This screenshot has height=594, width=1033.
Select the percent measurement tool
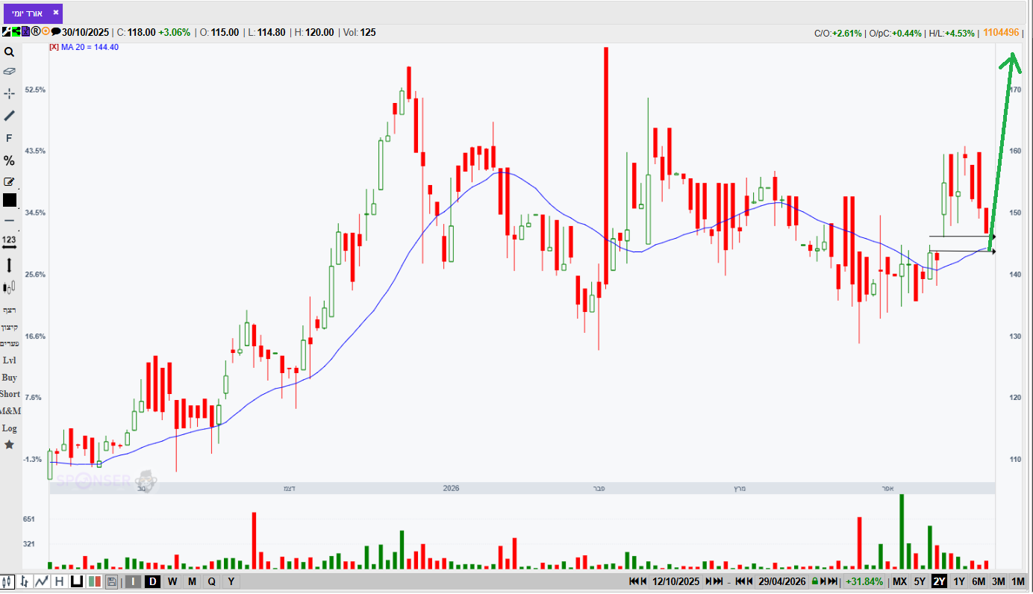pyautogui.click(x=10, y=160)
